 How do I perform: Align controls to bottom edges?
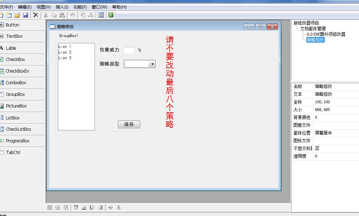coord(84,208)
